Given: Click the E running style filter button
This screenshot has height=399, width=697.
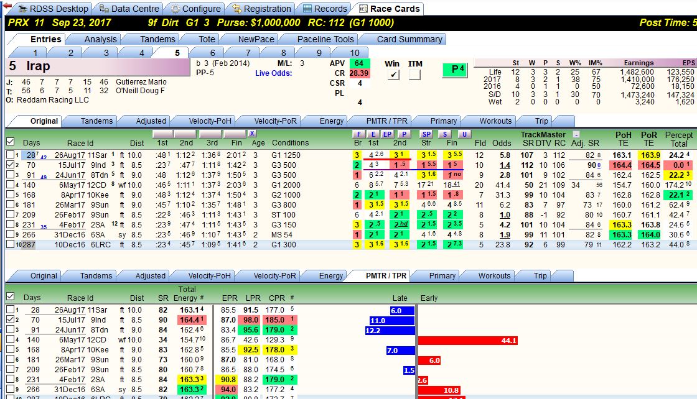Looking at the screenshot, I should tap(373, 134).
